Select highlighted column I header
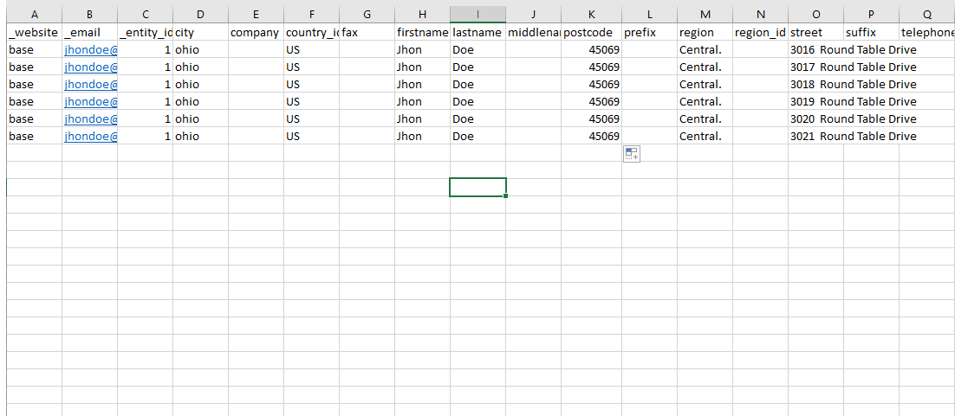 [477, 15]
